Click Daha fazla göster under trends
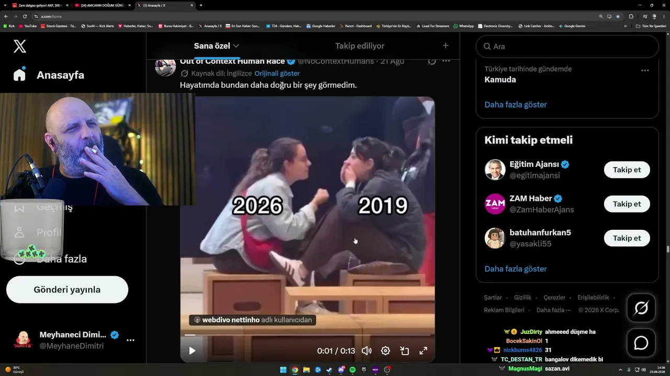 tap(516, 104)
